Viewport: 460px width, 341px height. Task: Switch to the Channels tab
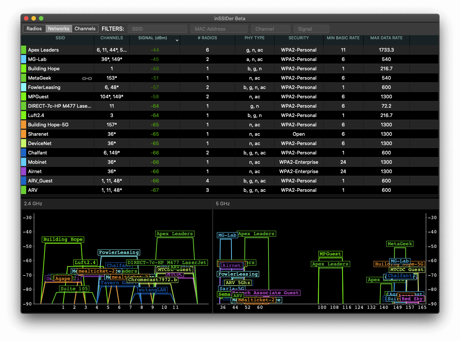(85, 29)
